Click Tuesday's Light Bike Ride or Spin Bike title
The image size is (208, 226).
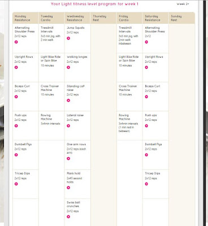click(x=50, y=59)
